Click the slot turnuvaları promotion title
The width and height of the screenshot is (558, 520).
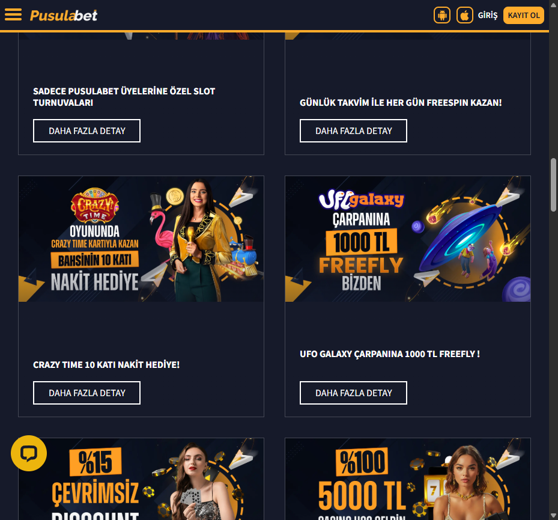tap(124, 97)
